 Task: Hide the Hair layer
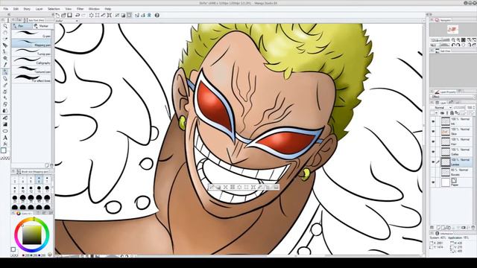tap(433, 141)
